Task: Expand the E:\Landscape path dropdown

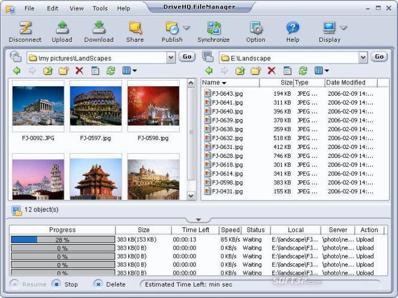Action: pyautogui.click(x=363, y=57)
